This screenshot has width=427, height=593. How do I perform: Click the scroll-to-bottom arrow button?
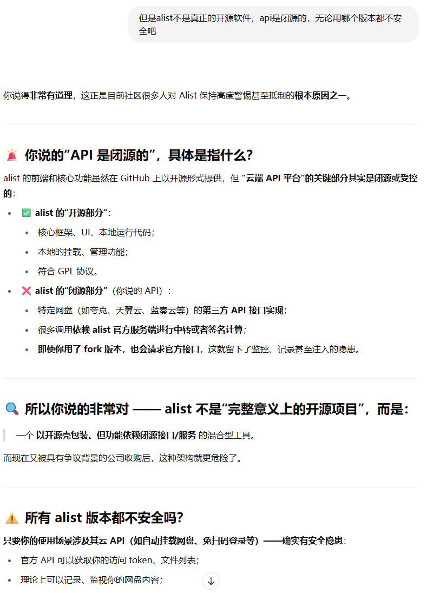(x=211, y=581)
